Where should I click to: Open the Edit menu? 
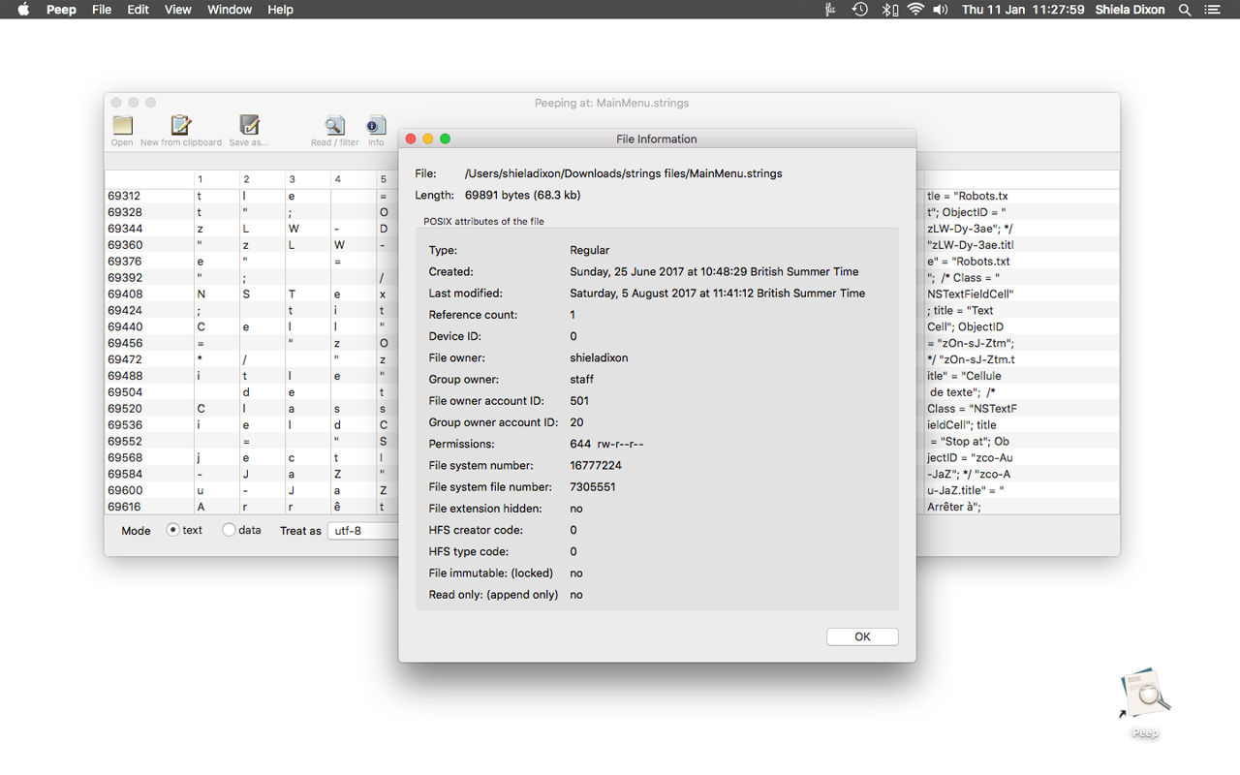point(139,10)
